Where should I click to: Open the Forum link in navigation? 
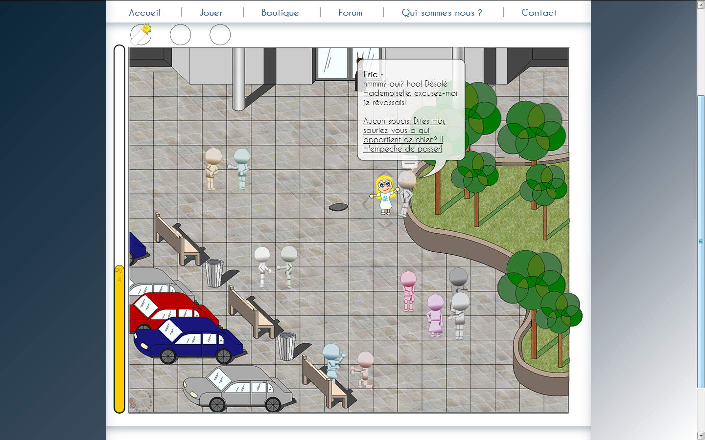[350, 13]
